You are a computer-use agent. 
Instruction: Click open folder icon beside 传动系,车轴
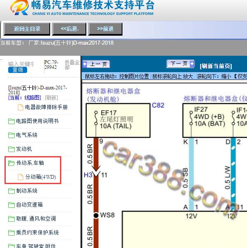(x=12, y=163)
